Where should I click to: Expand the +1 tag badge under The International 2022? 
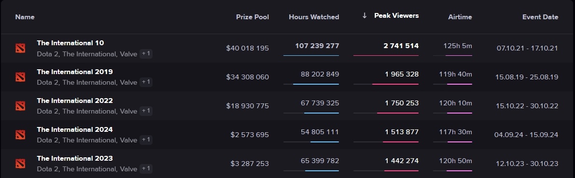(x=146, y=111)
